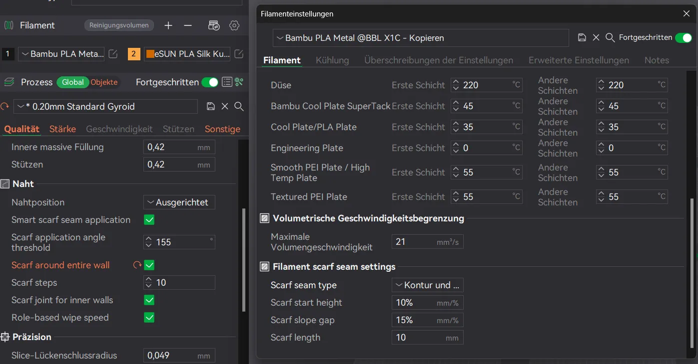698x364 pixels.
Task: Click Innere massive Füllung width field
Action: pyautogui.click(x=179, y=147)
